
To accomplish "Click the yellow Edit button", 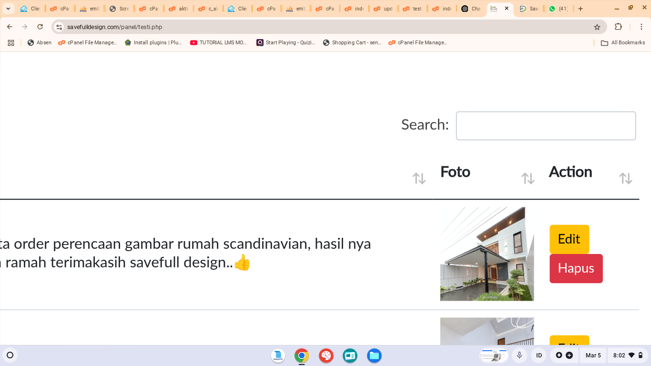I will pyautogui.click(x=569, y=239).
